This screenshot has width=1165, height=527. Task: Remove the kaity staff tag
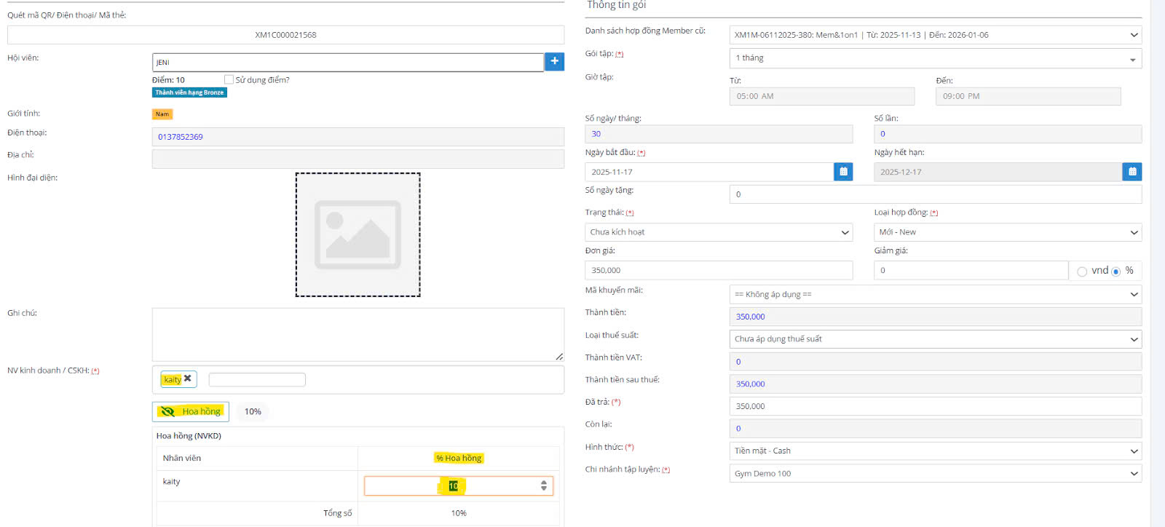click(188, 379)
